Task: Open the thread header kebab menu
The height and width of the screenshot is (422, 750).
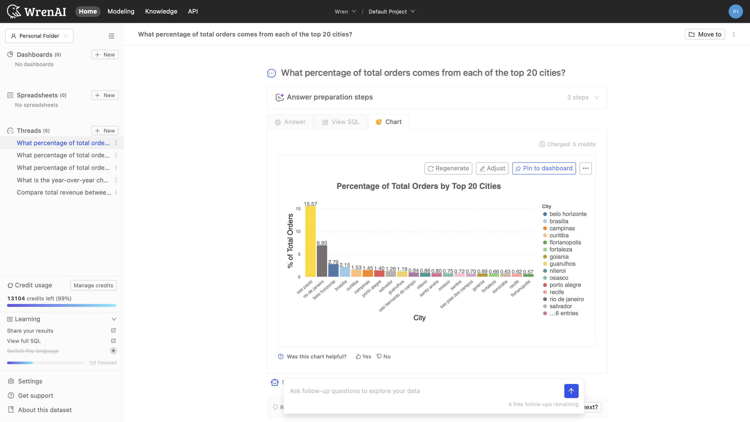Action: click(734, 34)
